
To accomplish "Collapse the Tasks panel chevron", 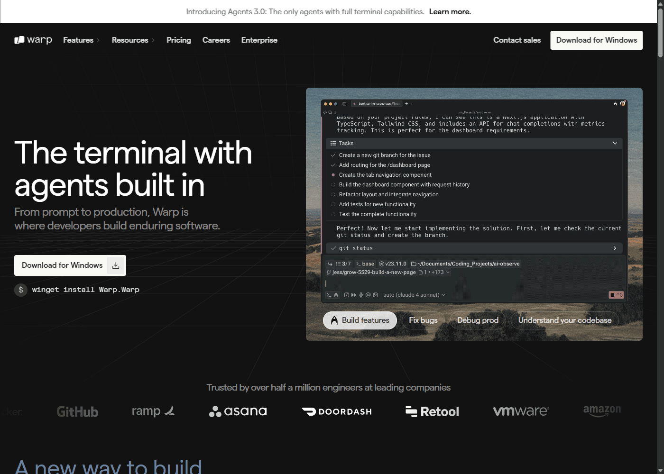I will [615, 143].
